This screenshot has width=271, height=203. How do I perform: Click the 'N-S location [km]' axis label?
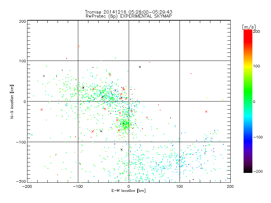click(12, 102)
